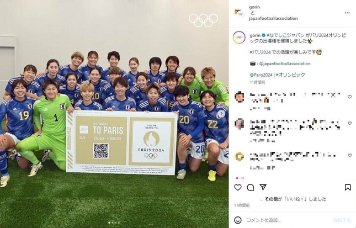The height and width of the screenshot is (228, 356).
Task: Open gorin profile picture in caption
Action: pyautogui.click(x=239, y=37)
